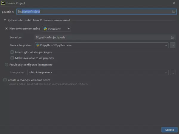Click ellipsis button next to No interpreter
Image resolution: width=179 pixels, height=134 pixels.
pyautogui.click(x=173, y=72)
